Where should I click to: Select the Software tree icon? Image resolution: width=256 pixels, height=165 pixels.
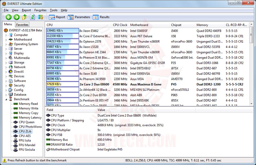[11, 81]
